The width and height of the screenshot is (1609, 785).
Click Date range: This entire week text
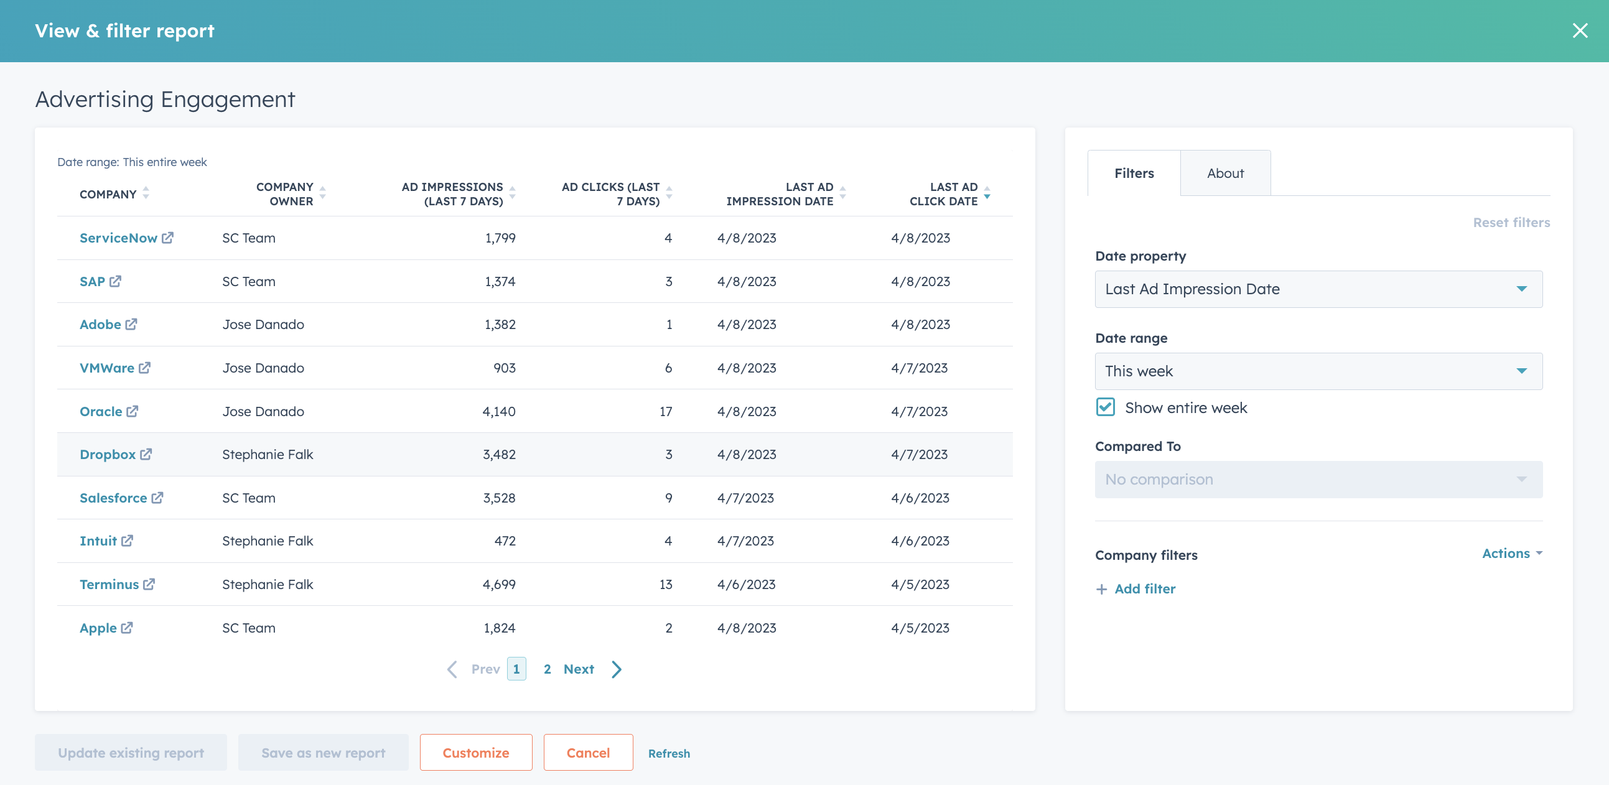[132, 162]
